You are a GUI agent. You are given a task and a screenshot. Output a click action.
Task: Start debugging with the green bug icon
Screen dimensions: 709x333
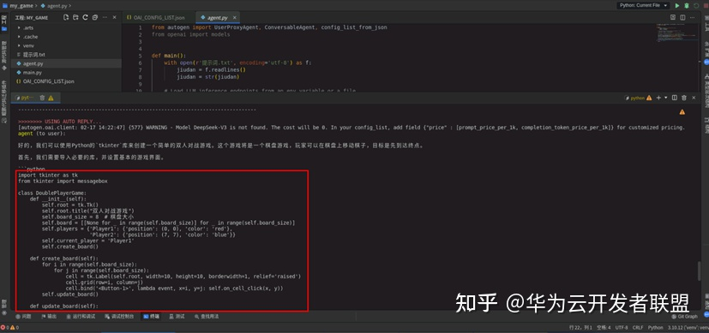pos(687,5)
